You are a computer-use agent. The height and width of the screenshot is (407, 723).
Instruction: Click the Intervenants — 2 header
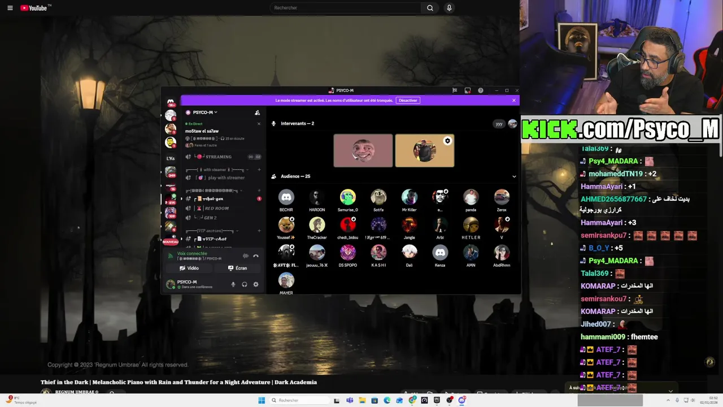[297, 124]
